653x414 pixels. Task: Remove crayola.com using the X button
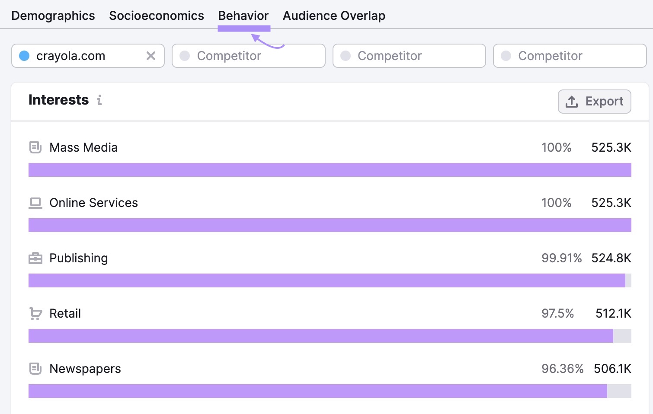pyautogui.click(x=151, y=56)
